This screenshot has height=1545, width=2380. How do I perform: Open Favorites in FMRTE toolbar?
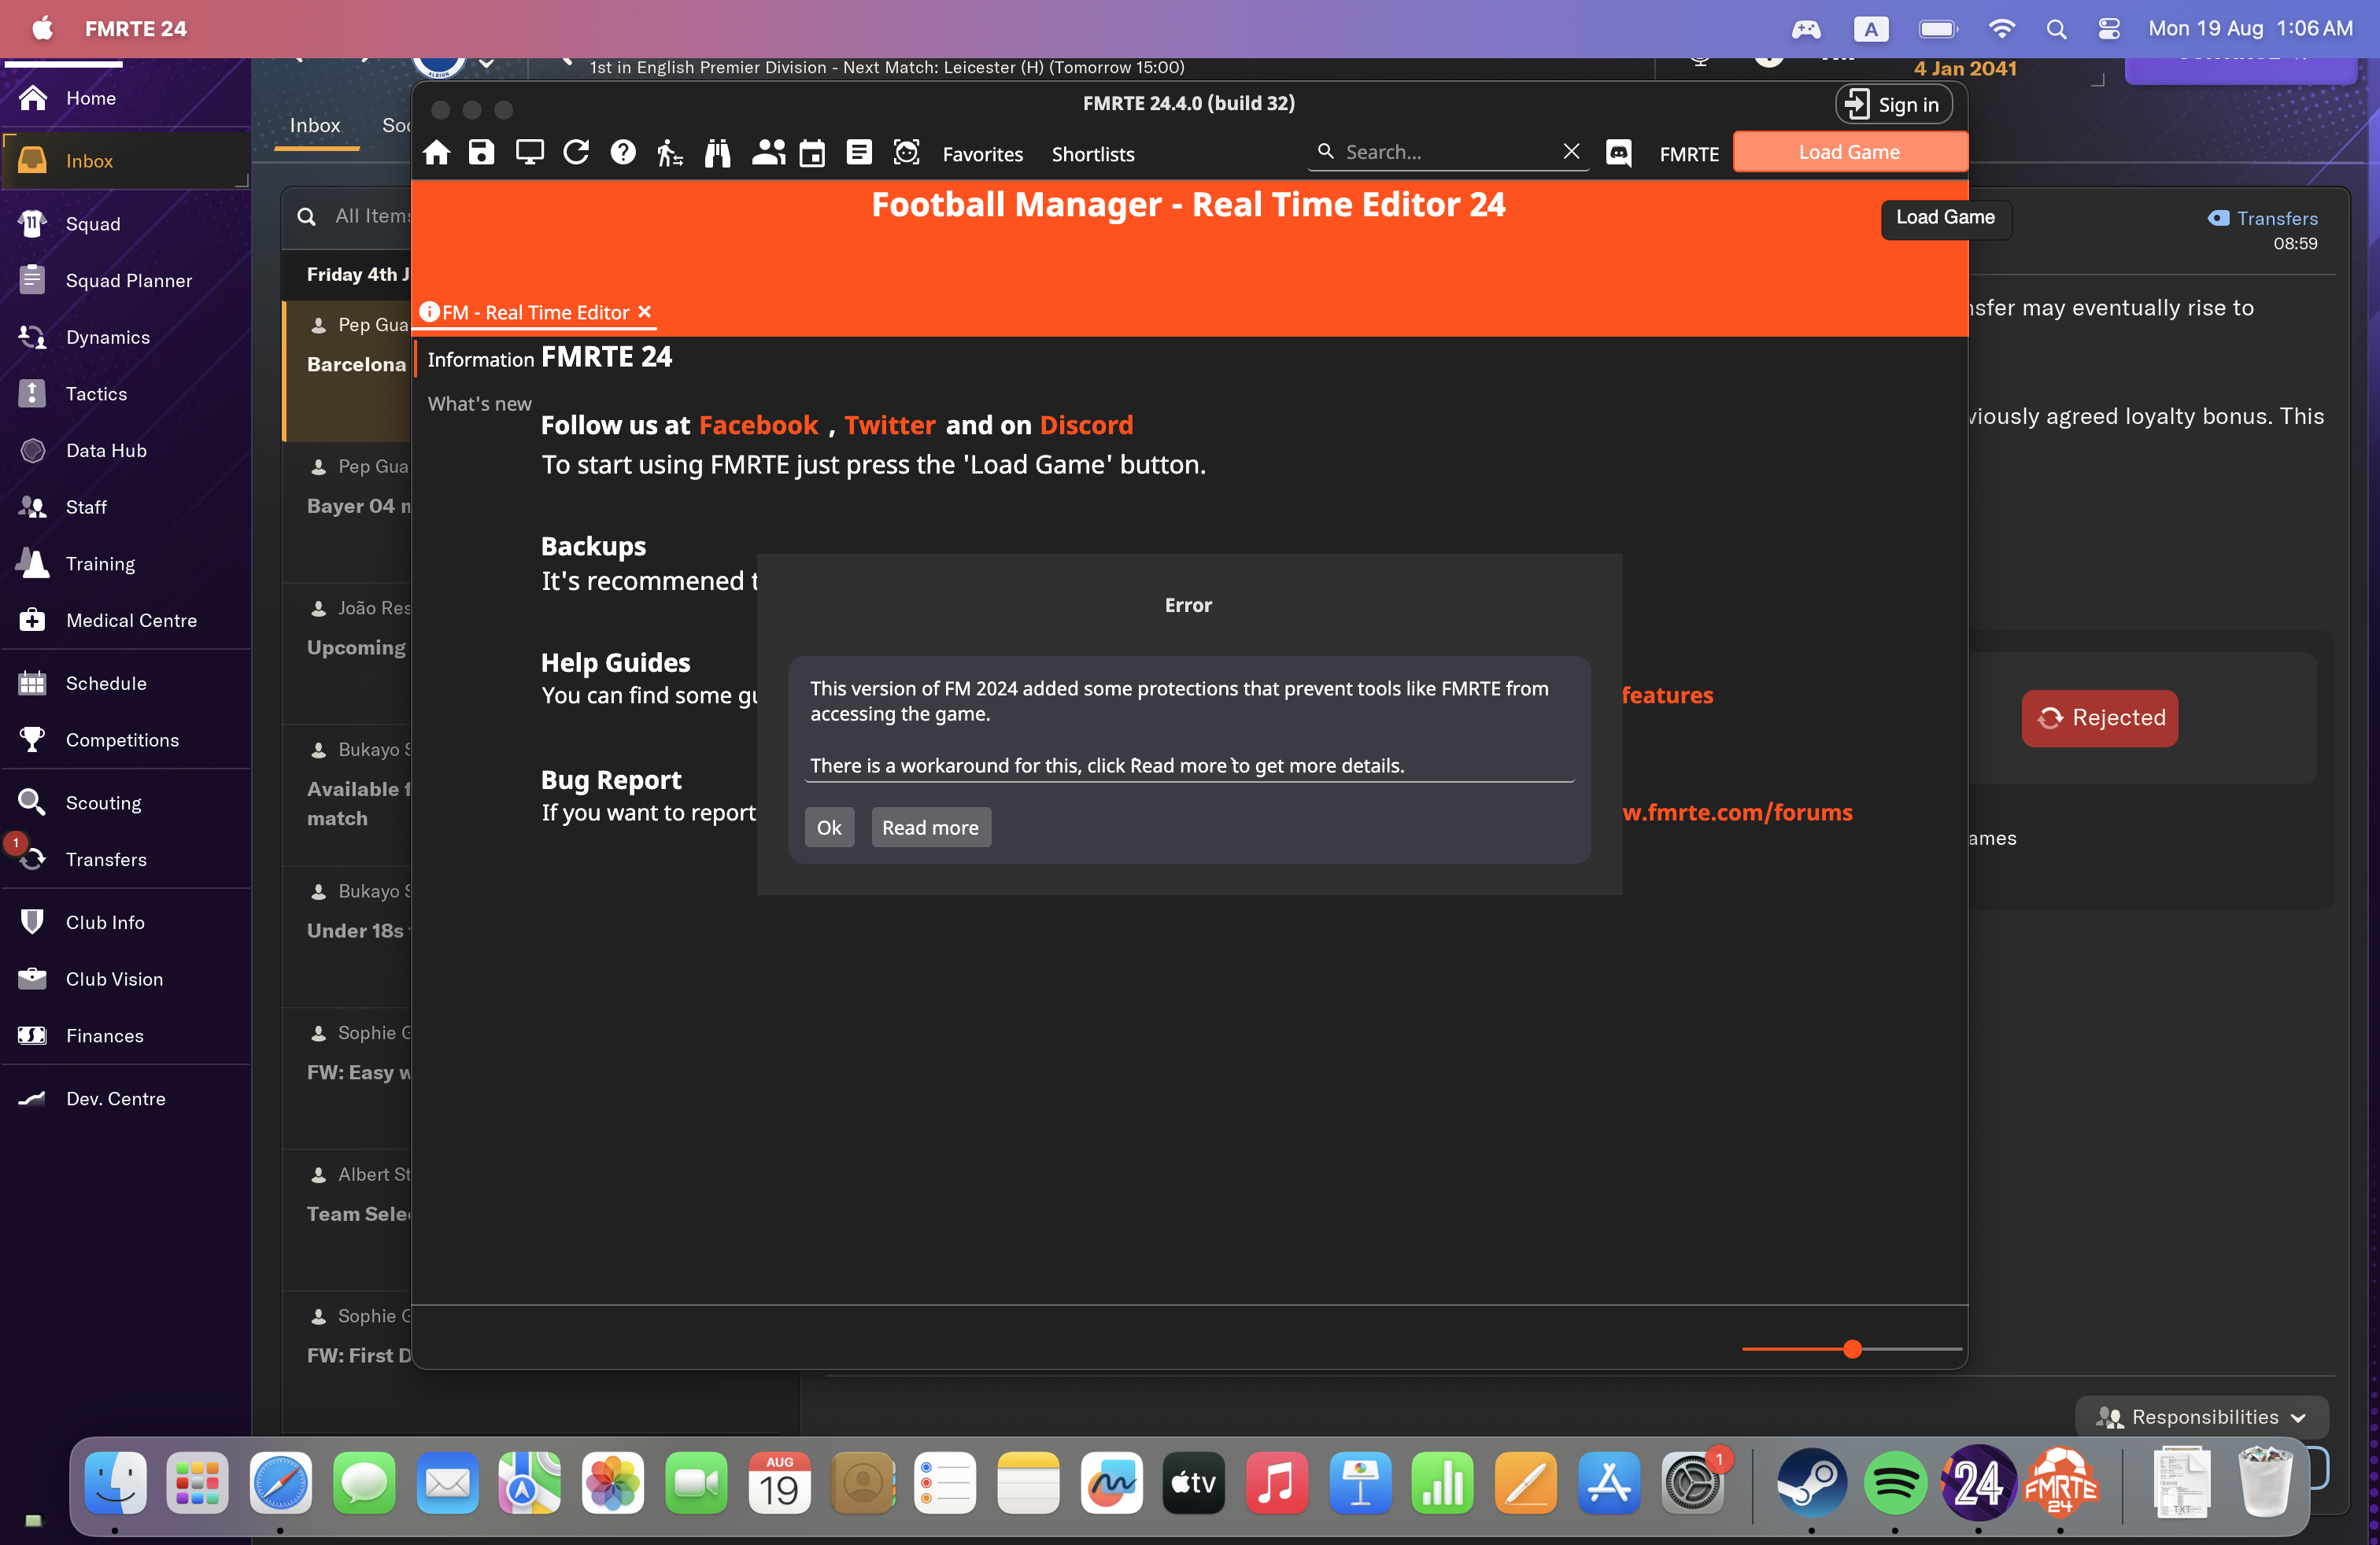[x=982, y=154]
